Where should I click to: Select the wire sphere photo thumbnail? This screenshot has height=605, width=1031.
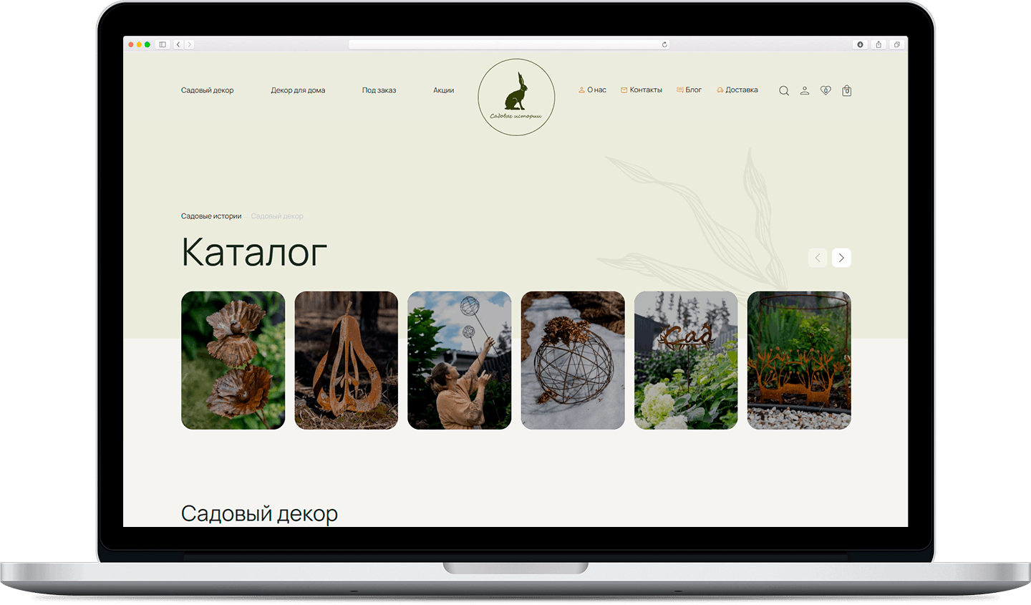tap(572, 359)
